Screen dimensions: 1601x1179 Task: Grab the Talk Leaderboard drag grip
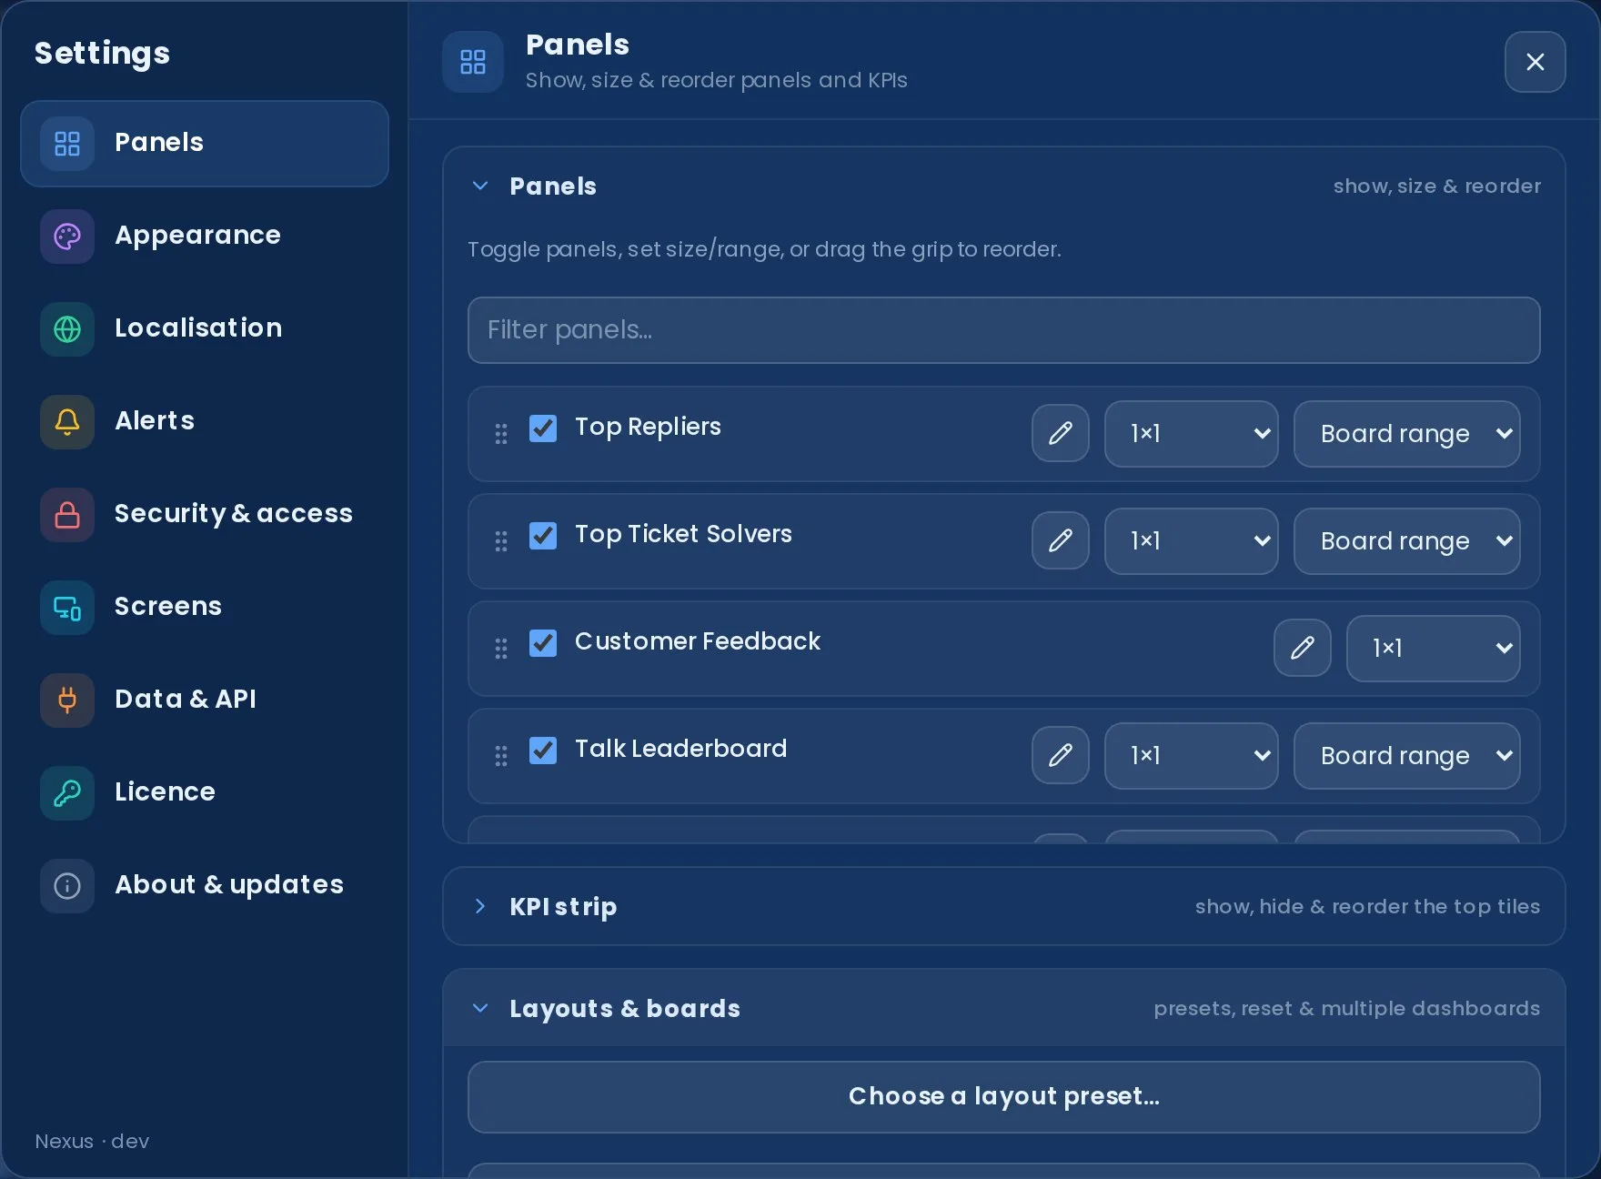[x=501, y=756]
